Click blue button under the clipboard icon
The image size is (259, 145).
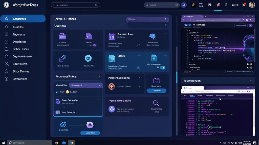[156, 91]
